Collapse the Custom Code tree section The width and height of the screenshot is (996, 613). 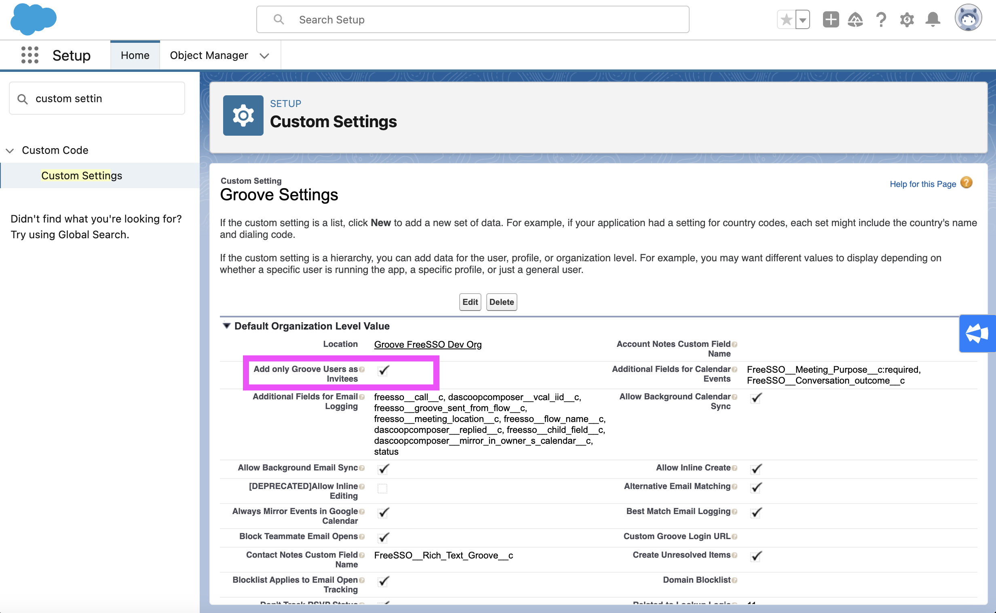[x=10, y=151]
